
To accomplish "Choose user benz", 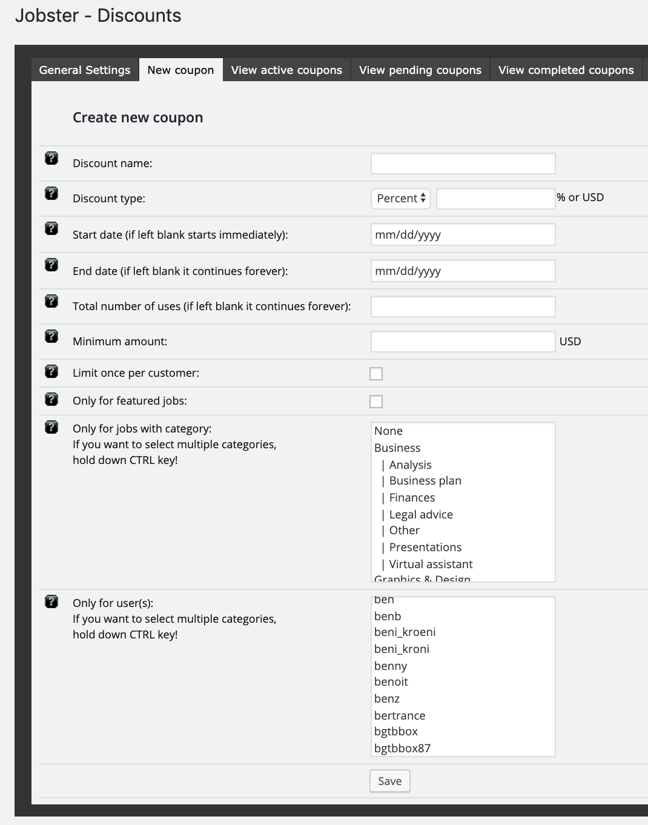I will coord(463,699).
